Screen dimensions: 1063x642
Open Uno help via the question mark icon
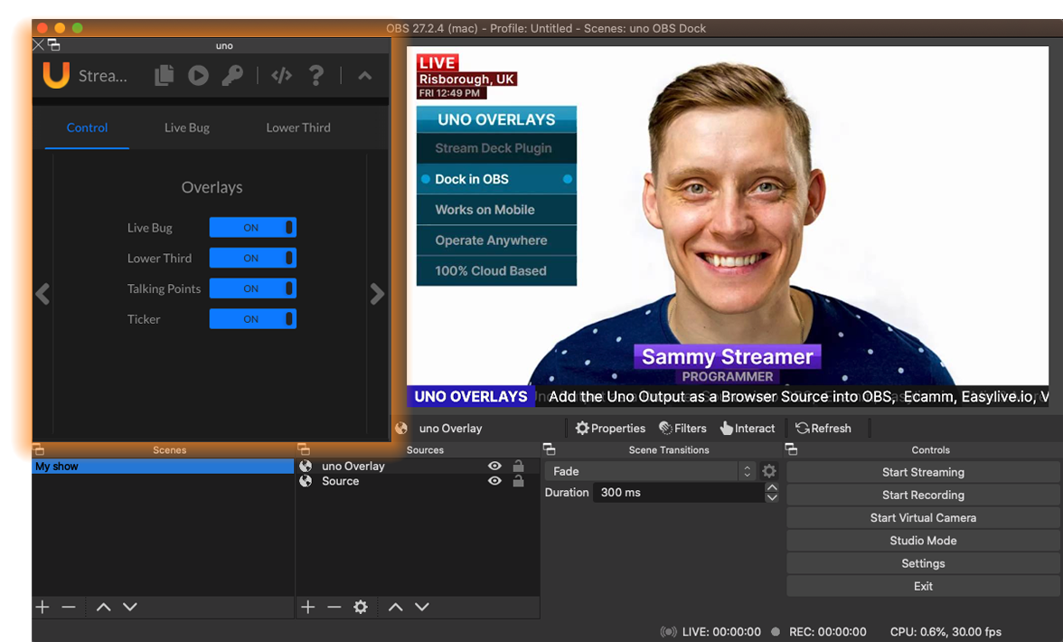pyautogui.click(x=315, y=75)
